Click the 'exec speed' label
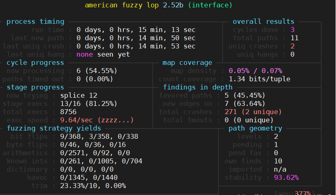 point(27,120)
